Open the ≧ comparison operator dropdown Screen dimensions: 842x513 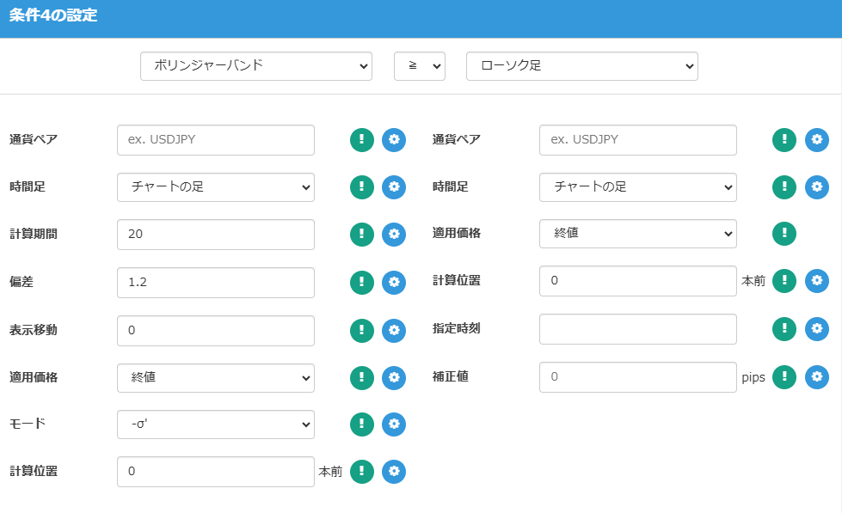(x=419, y=66)
